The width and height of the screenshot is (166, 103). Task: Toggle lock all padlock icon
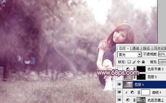[143, 62]
